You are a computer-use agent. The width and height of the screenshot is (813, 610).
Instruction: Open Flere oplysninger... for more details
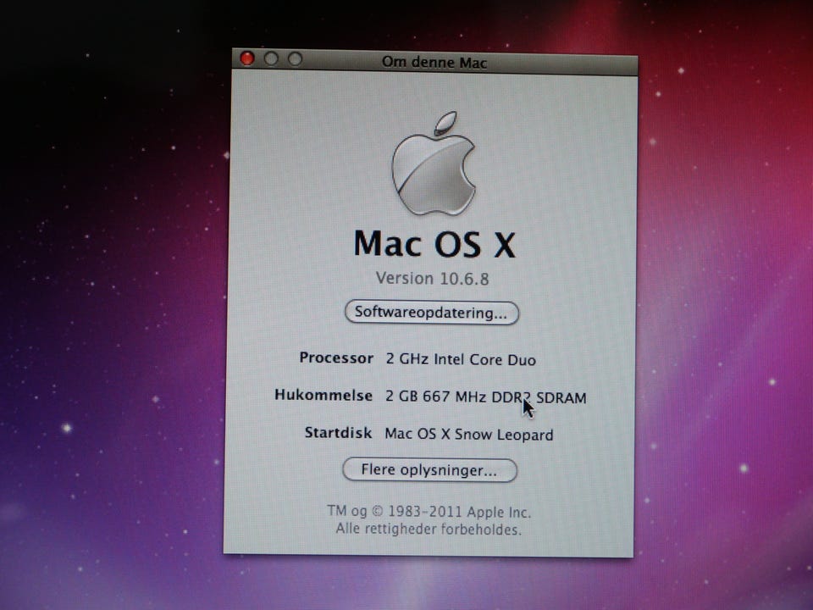point(429,470)
